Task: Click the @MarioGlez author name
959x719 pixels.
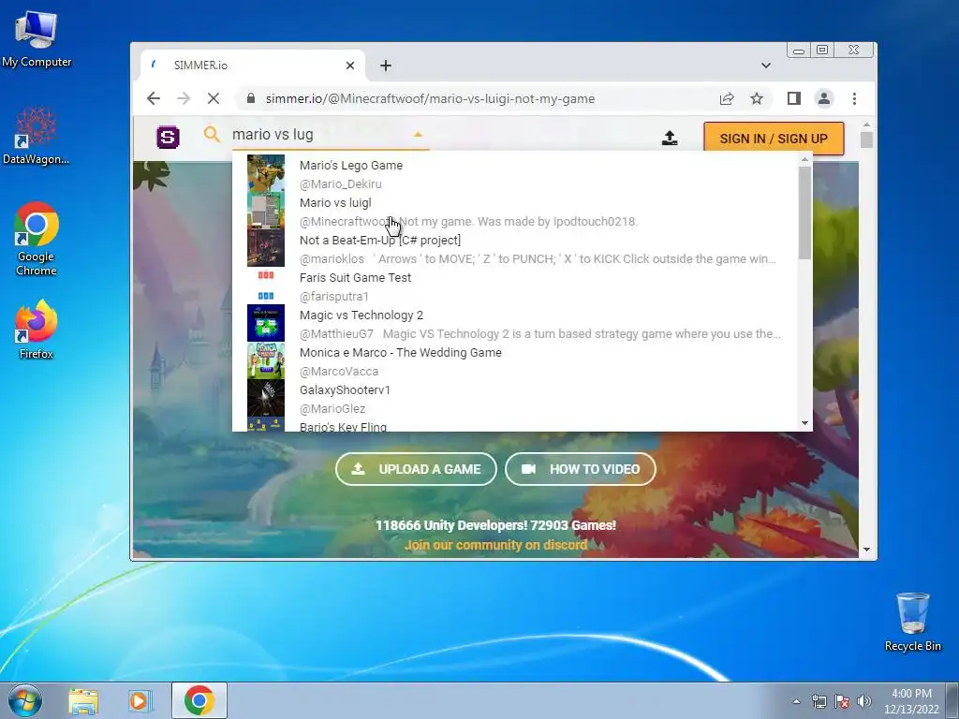Action: 332,408
